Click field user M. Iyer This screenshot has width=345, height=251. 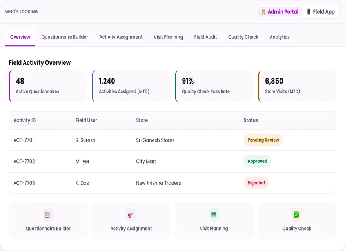pyautogui.click(x=82, y=162)
